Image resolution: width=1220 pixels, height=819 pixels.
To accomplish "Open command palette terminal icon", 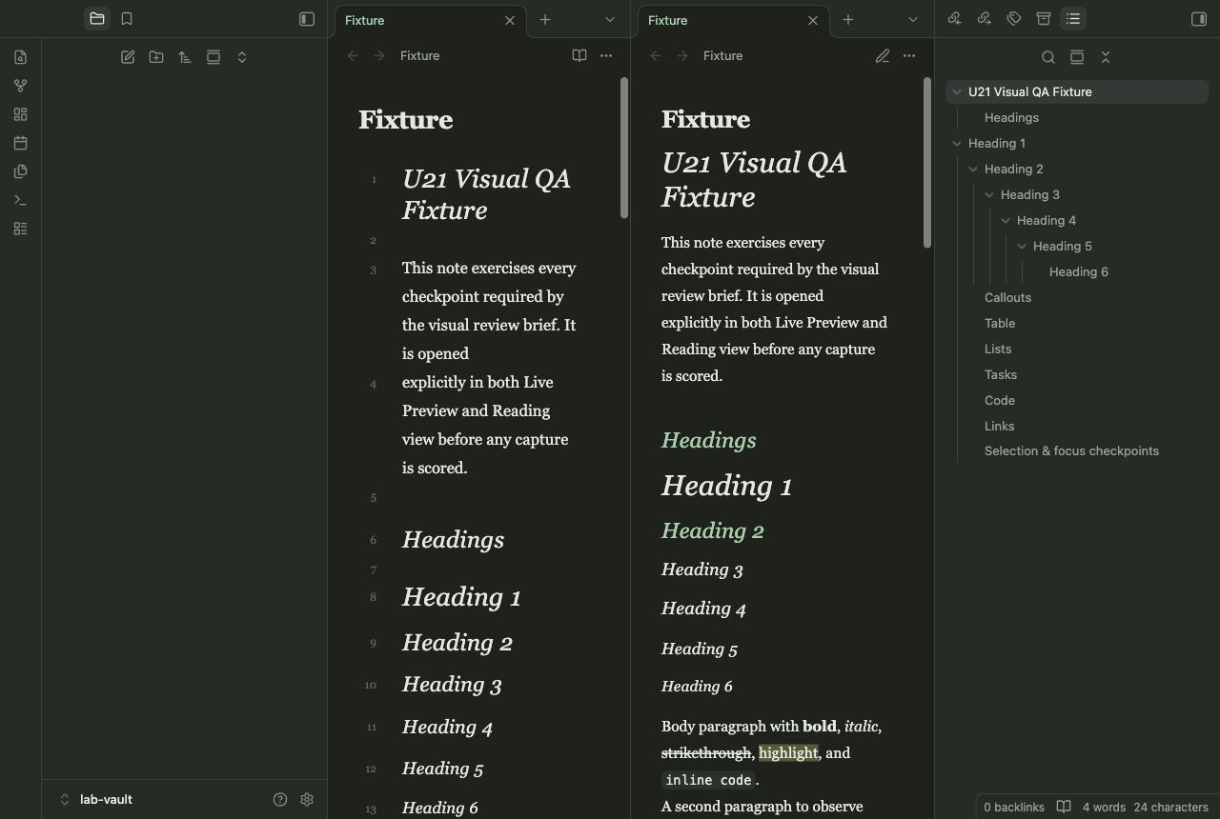I will tap(20, 200).
